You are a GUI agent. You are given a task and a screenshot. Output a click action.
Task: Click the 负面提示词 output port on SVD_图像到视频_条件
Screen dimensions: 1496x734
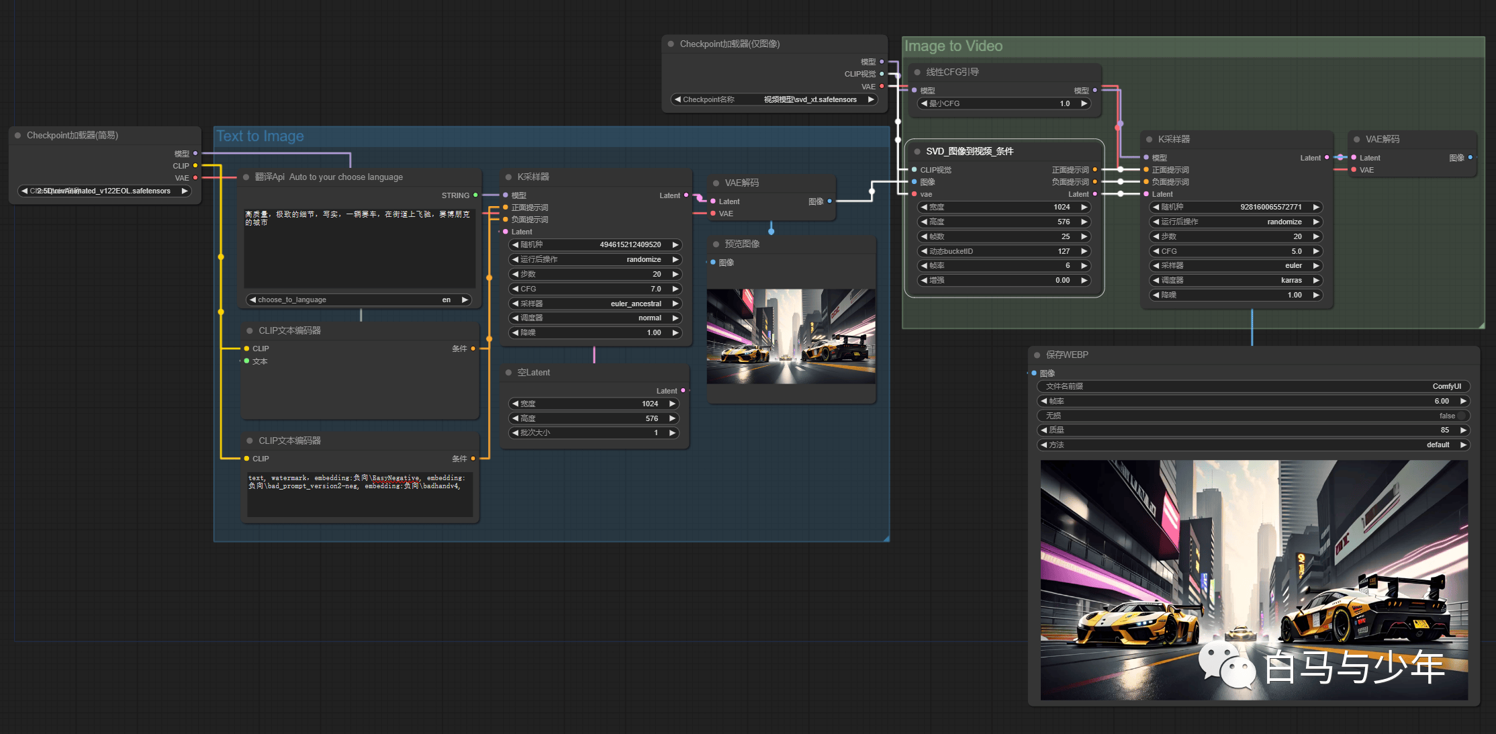click(1095, 182)
